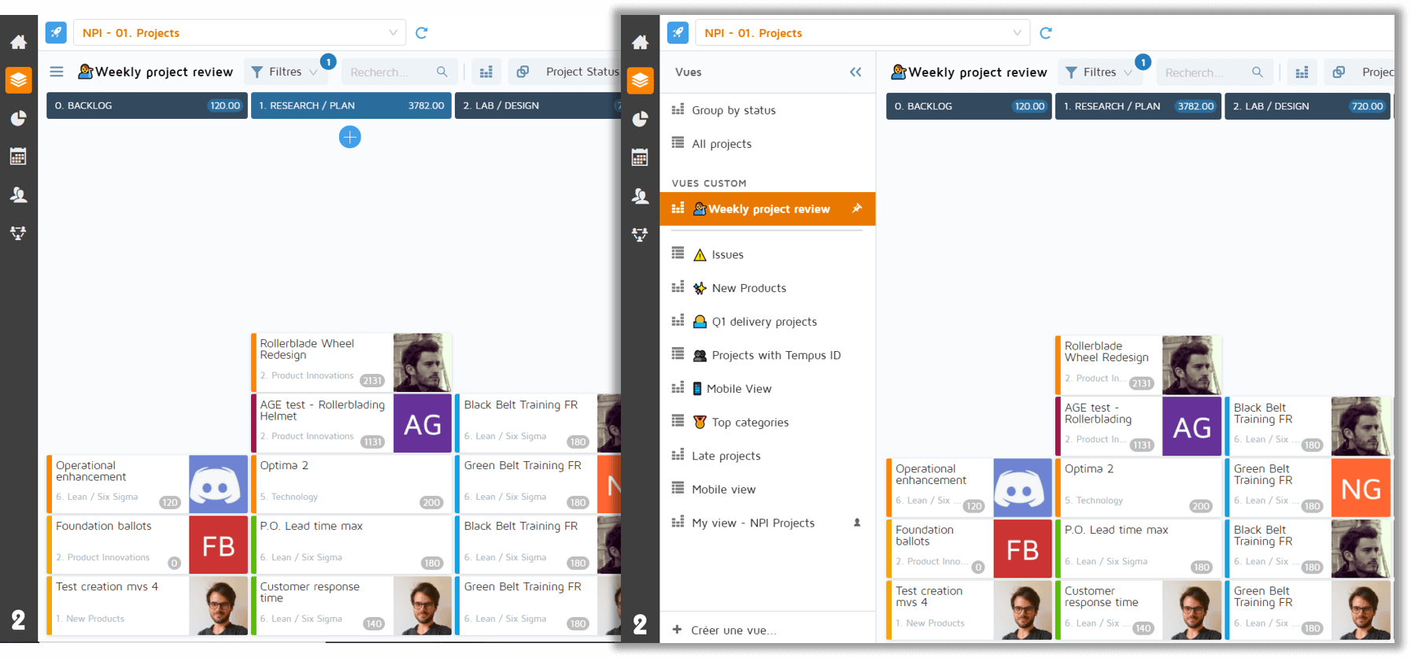Click the refresh icon in the left pane header
Viewport: 1411px width, 658px height.
(422, 33)
